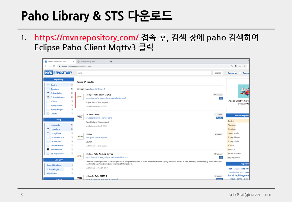
Task: Open the Popular link in the top navigation
Action: click(246, 73)
